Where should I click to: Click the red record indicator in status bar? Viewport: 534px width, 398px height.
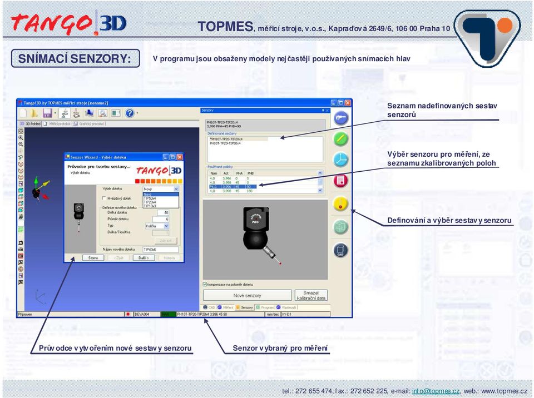(128, 314)
